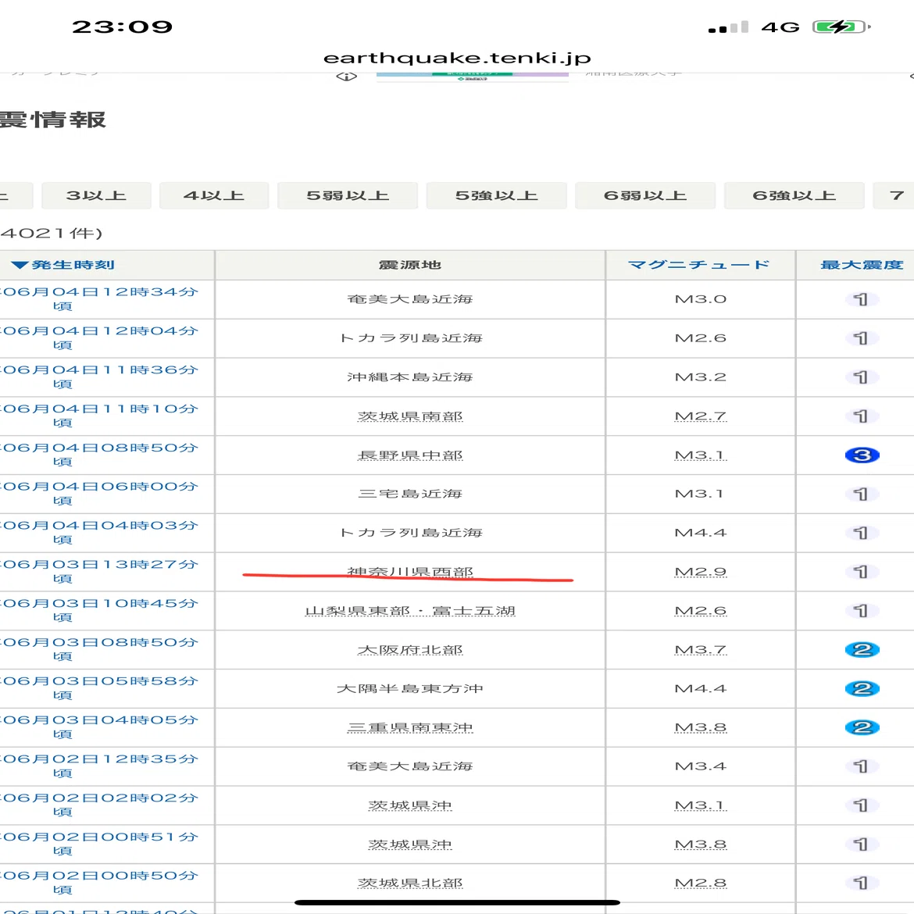The width and height of the screenshot is (914, 914).
Task: Open 06月02日02時02分 earthquake entry
Action: 99,805
